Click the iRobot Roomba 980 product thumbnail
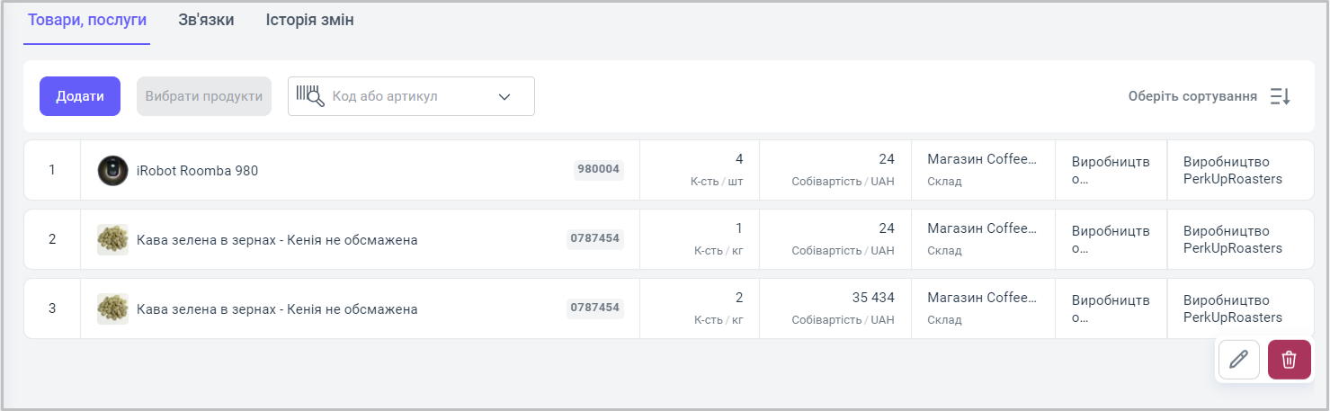Image resolution: width=1330 pixels, height=411 pixels. click(x=112, y=170)
